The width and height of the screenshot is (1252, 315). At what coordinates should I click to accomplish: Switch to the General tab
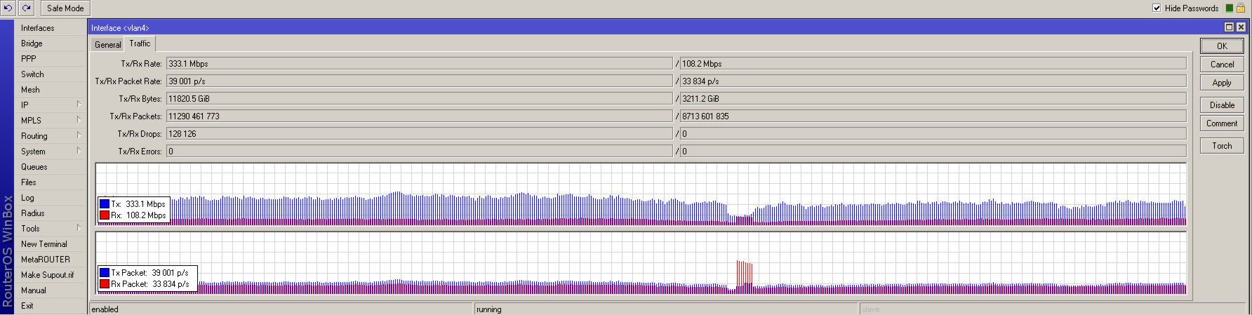click(107, 44)
